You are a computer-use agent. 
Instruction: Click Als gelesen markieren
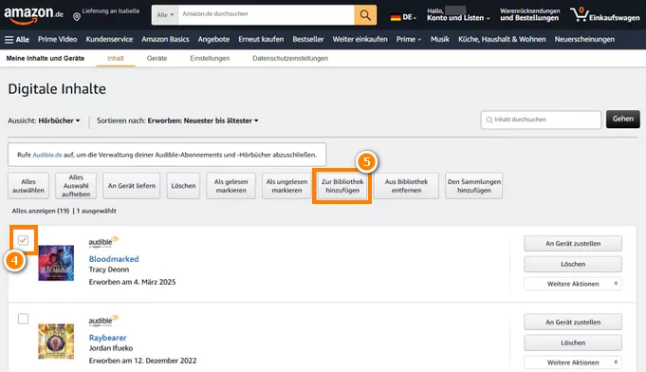[231, 186]
